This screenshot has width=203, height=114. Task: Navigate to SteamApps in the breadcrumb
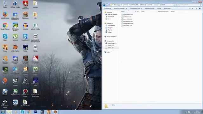pos(117,5)
